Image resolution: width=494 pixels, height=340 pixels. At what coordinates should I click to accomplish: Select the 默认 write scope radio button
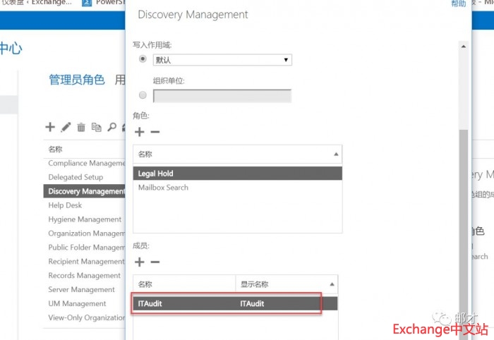[x=143, y=59]
